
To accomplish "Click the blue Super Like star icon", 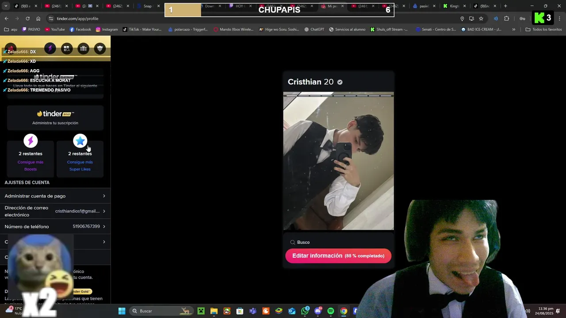I will [x=80, y=141].
